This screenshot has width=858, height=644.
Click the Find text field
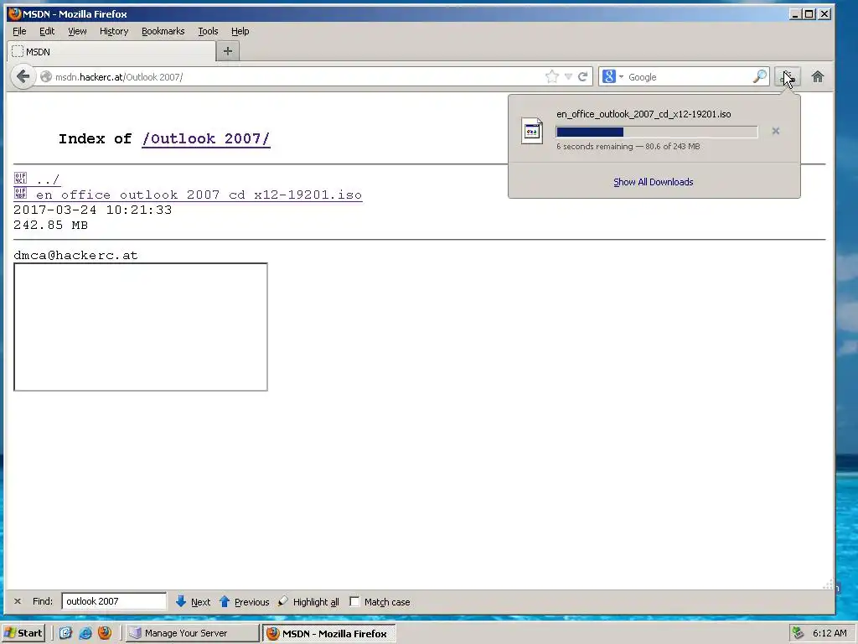pyautogui.click(x=114, y=601)
